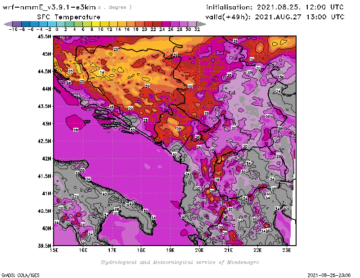Click the magenta swatch between 24 and 26
This screenshot has width=360, height=278.
[x=166, y=24]
